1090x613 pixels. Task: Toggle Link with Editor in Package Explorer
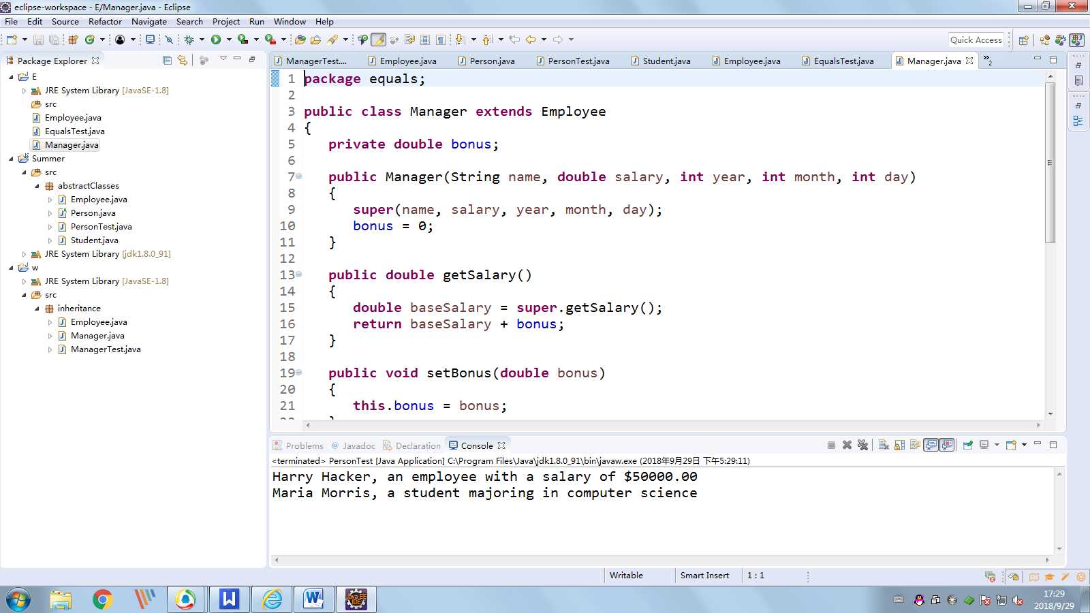click(182, 60)
